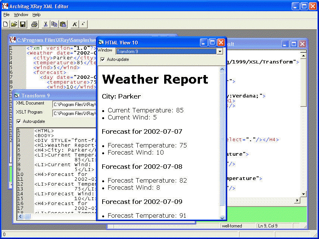Screen dimensions: 319x239
Task: Click the XML Document path field in Transform 9
Action: 74,105
